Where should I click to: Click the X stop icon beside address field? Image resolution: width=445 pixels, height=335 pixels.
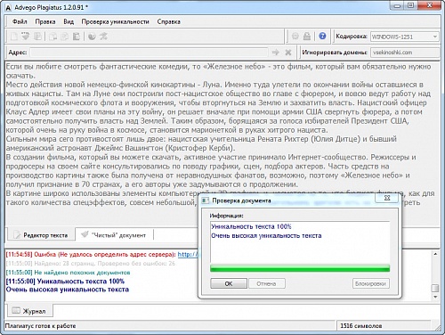click(x=287, y=53)
